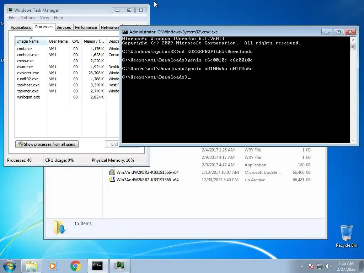Open Task Manager Options menu
This screenshot has height=273, width=364.
click(28, 18)
